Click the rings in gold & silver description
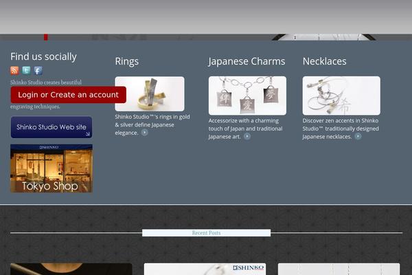Screen dimensions: 412x275 pyautogui.click(x=152, y=124)
